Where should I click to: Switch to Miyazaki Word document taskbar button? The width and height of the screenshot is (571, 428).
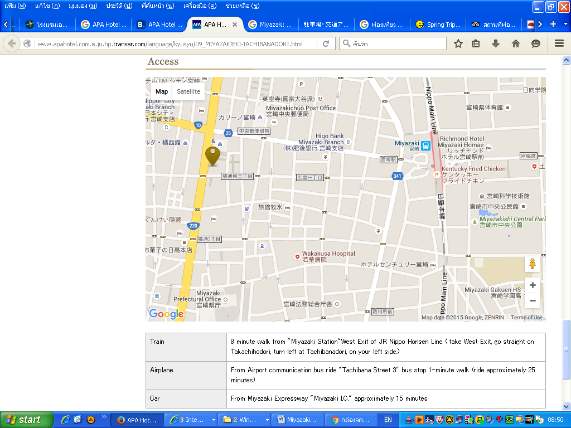pyautogui.click(x=297, y=420)
